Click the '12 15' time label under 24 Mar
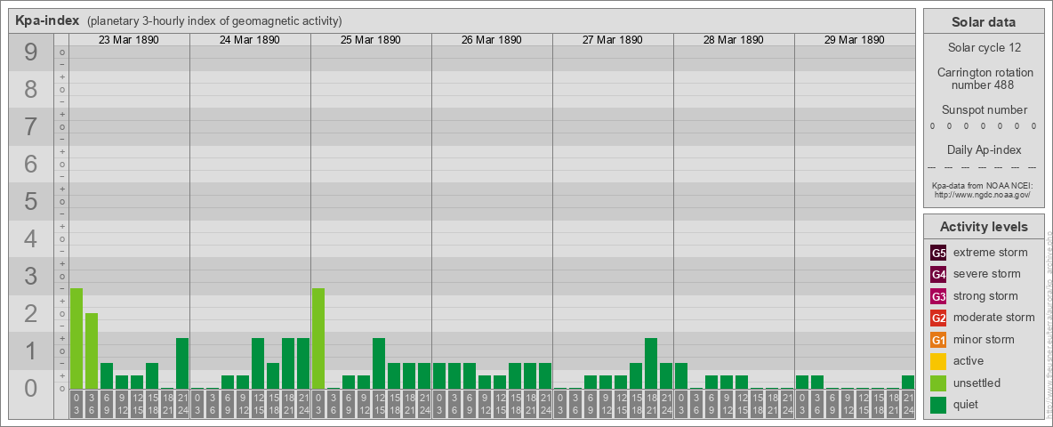 click(258, 405)
